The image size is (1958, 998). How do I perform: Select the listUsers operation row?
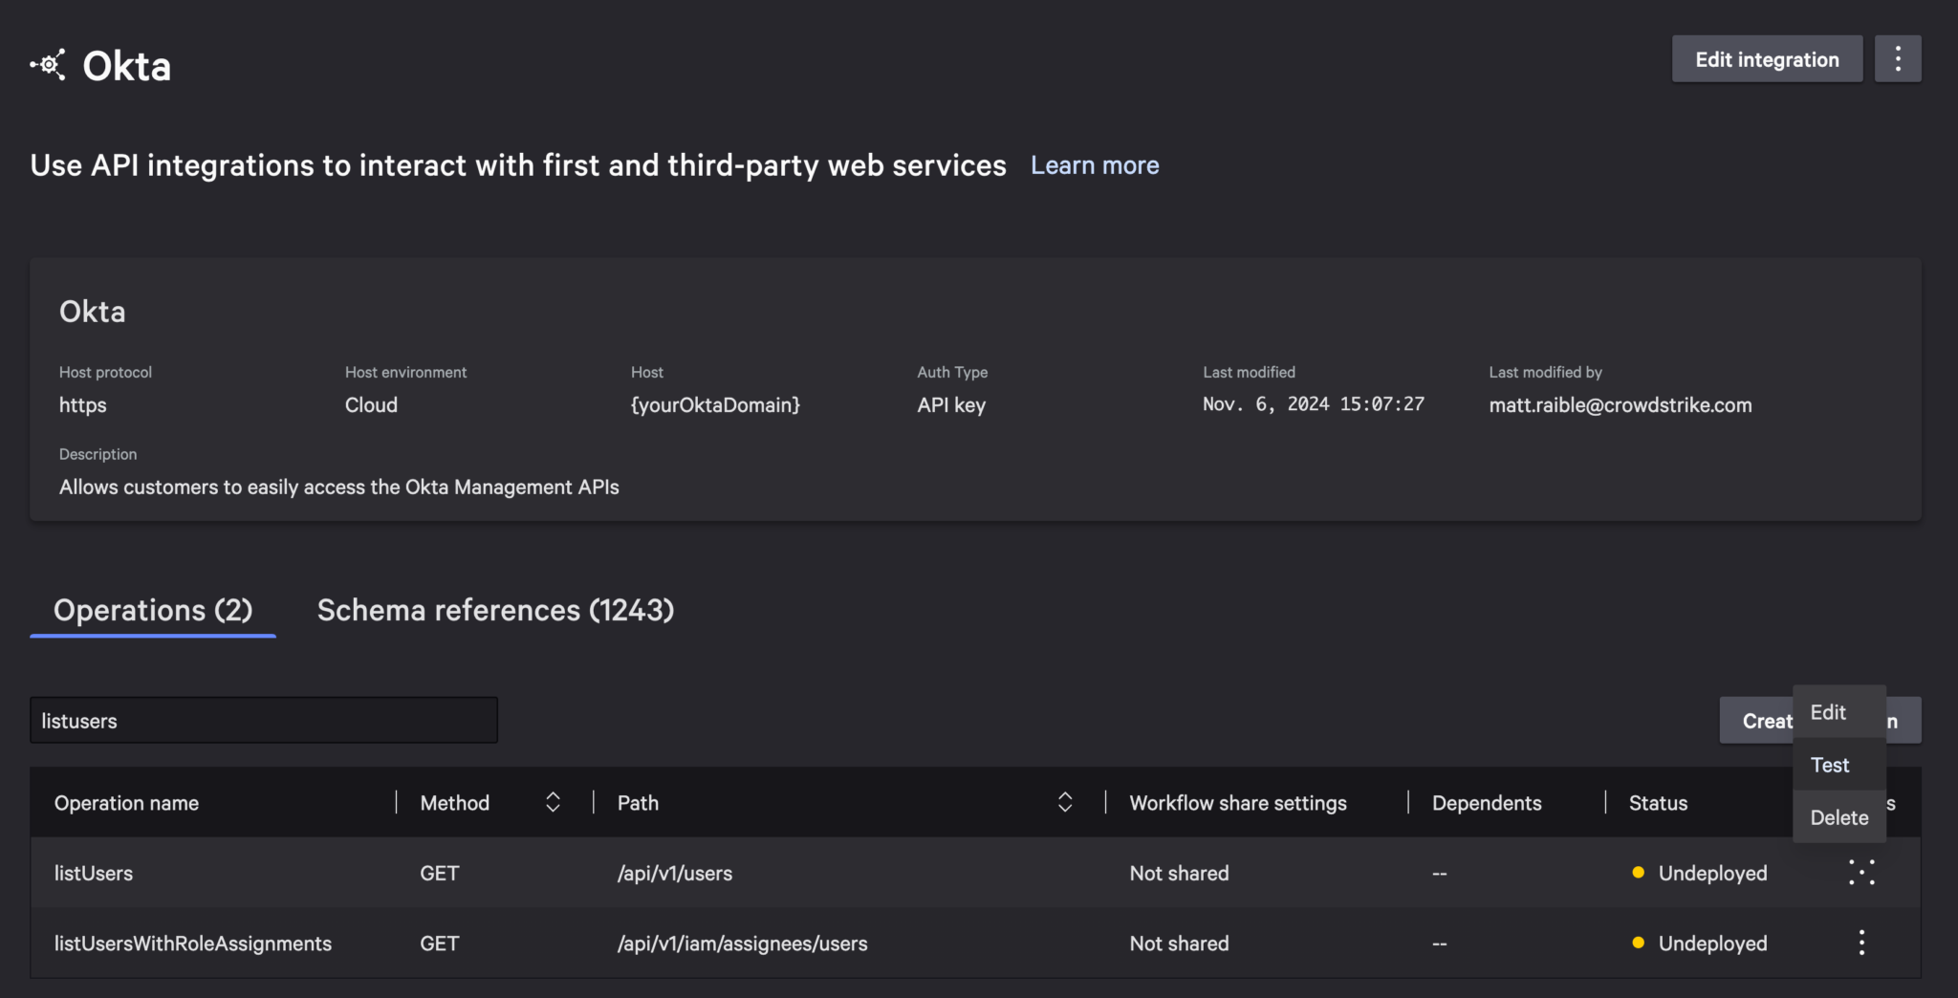click(93, 873)
